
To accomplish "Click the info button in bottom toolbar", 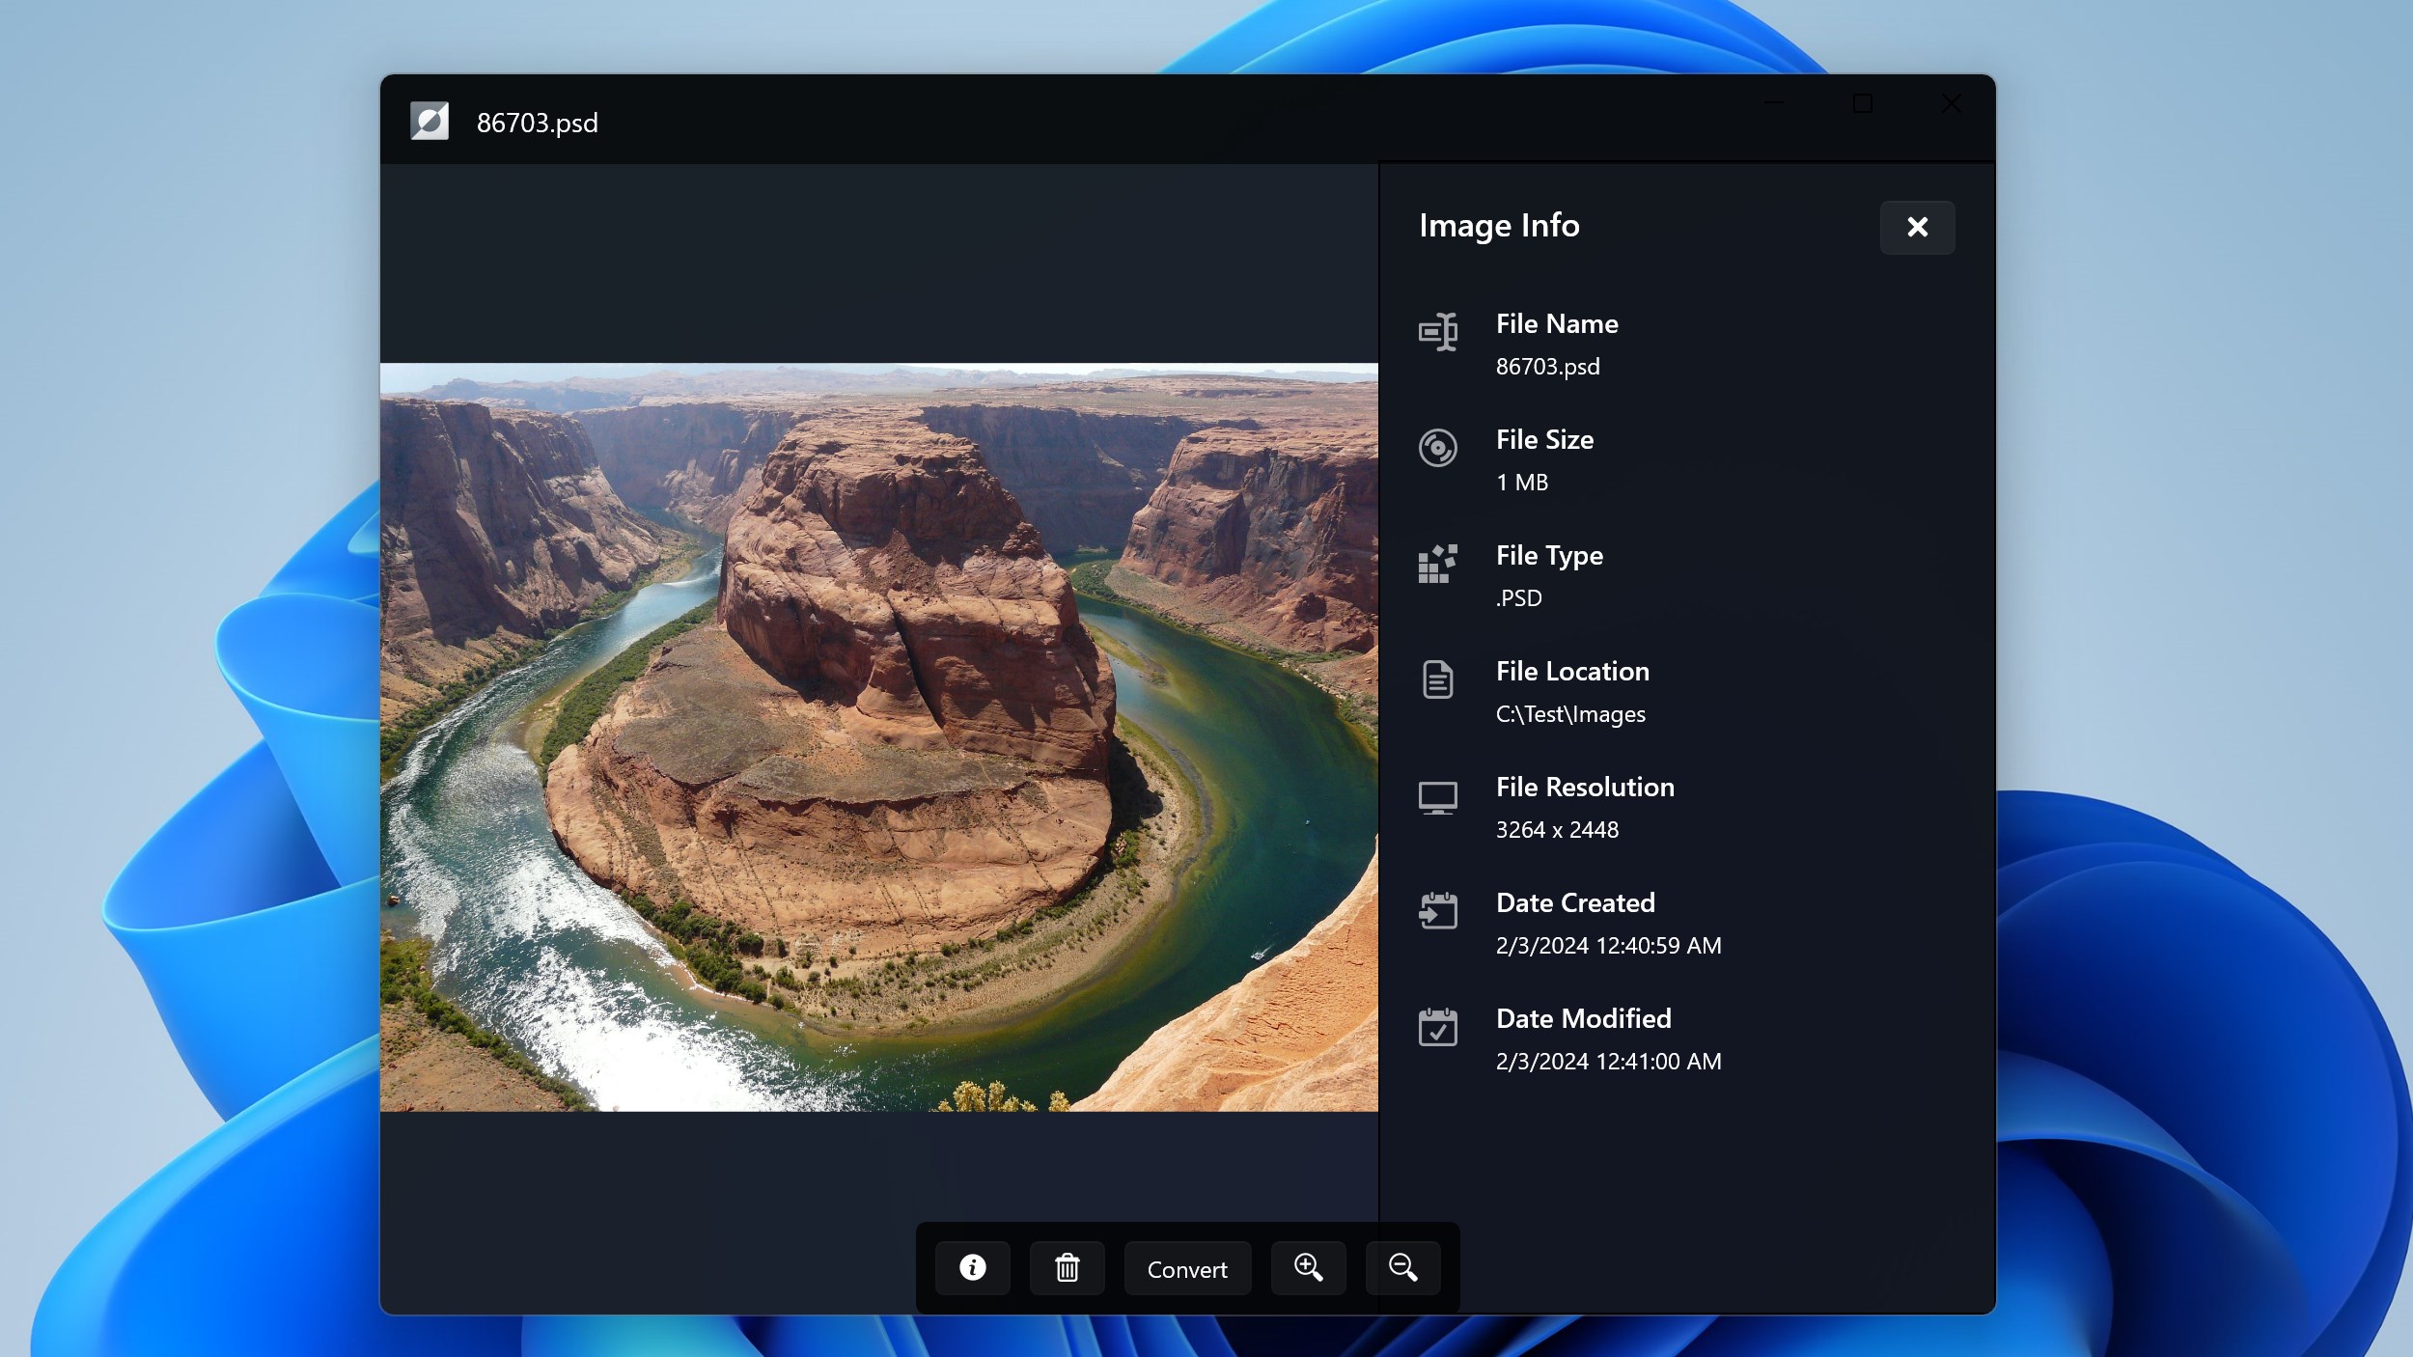I will pyautogui.click(x=972, y=1268).
